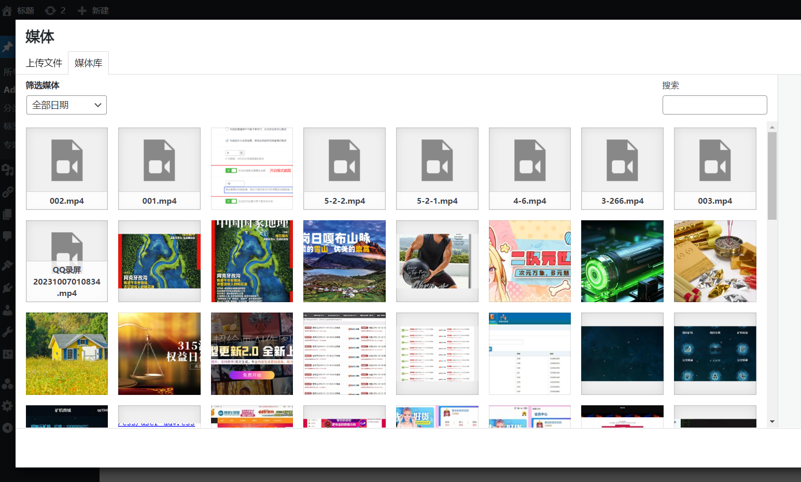Select the yellow house in meadow image
Screen dimensions: 801x482
tap(67, 353)
